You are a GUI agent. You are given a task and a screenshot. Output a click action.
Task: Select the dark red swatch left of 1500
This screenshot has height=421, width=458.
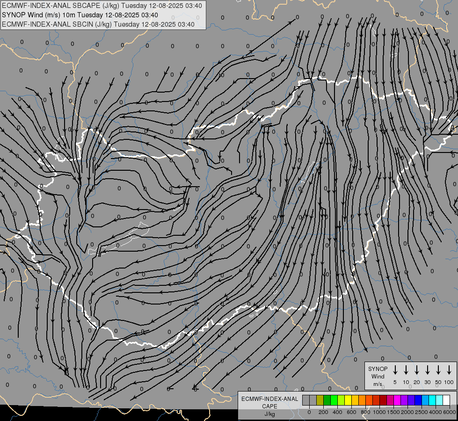click(383, 400)
